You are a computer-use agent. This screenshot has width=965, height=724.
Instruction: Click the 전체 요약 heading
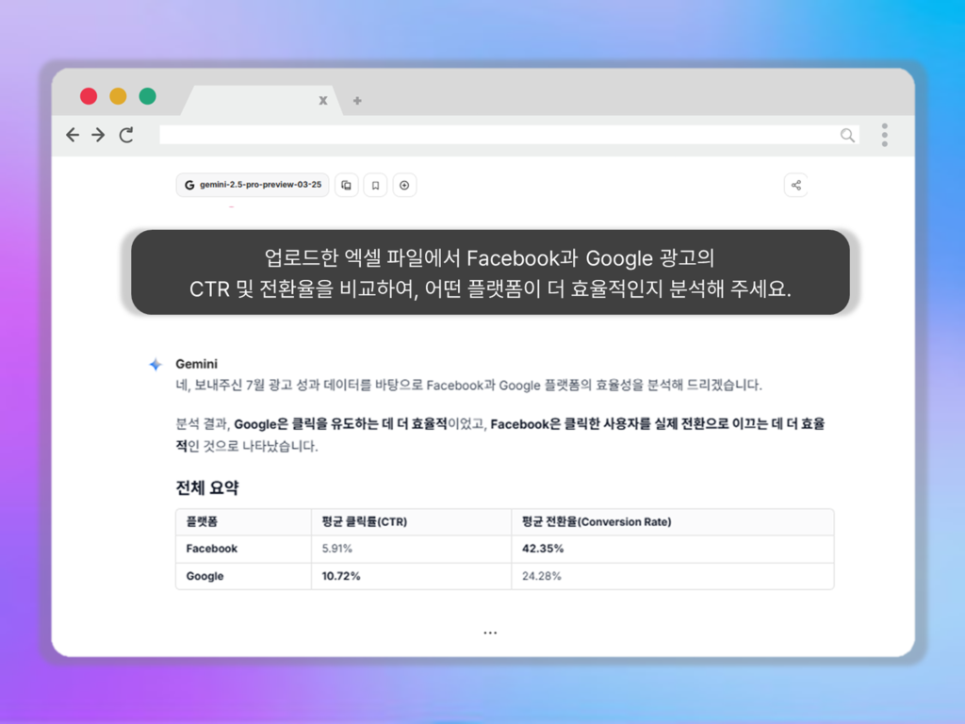tap(206, 487)
